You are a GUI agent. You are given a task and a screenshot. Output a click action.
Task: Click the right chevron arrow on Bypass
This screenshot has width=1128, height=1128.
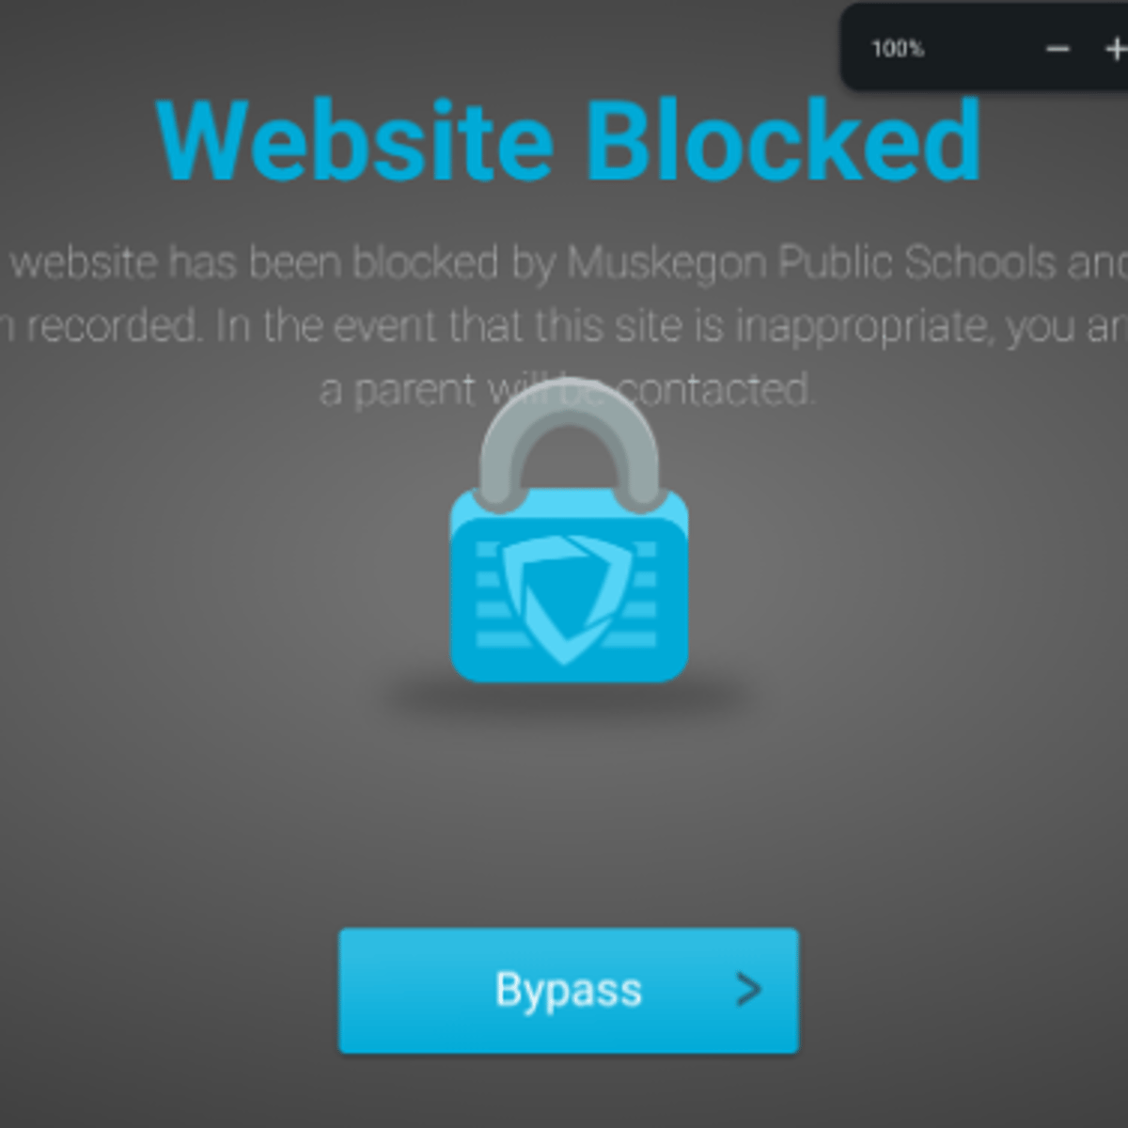(x=749, y=990)
